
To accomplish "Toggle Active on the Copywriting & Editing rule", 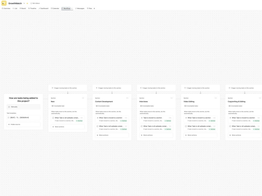I will (256, 121).
